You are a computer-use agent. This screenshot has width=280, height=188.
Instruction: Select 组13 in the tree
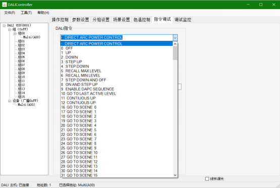[21, 89]
